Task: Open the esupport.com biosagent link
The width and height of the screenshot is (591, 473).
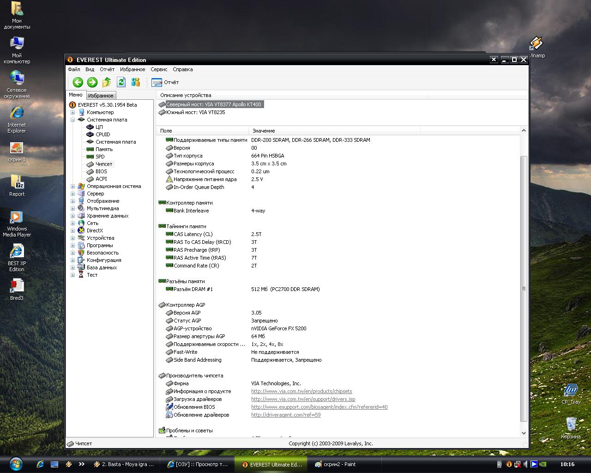Action: (x=320, y=407)
